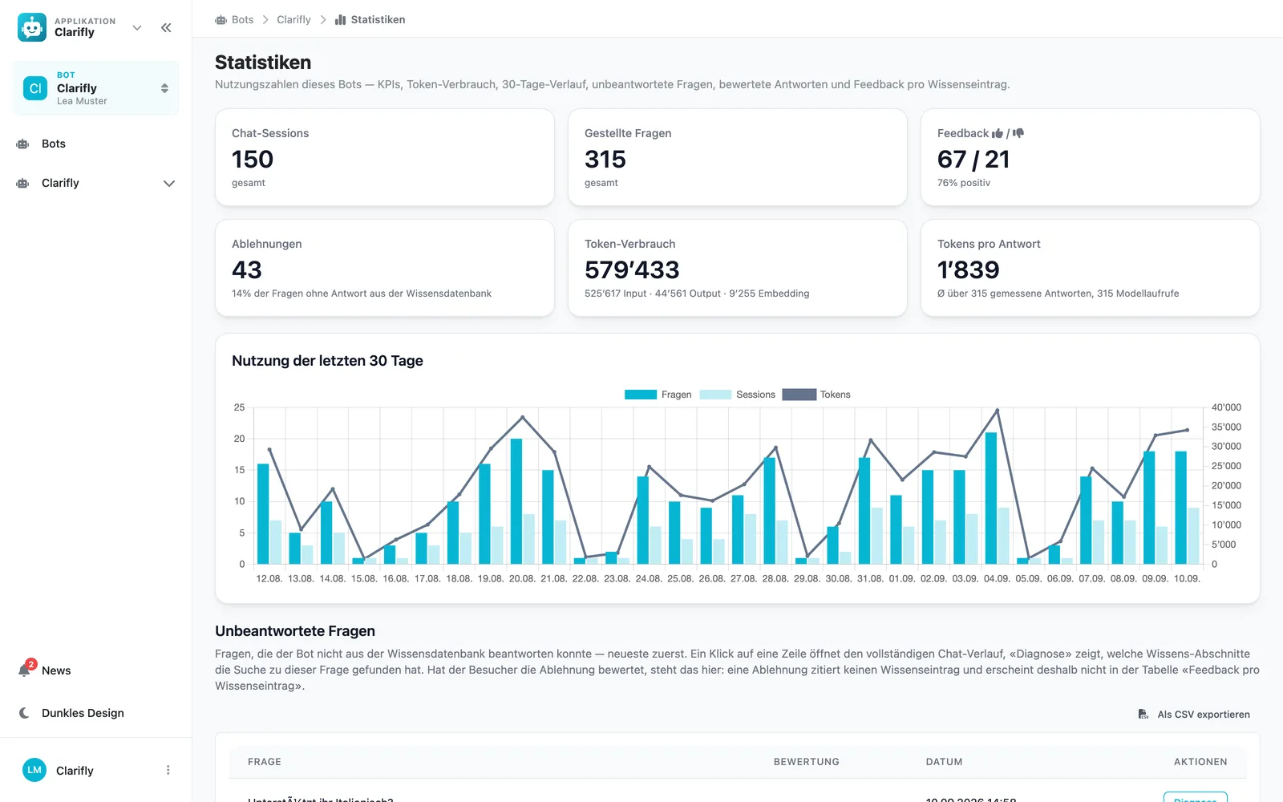Click the CSV export file icon

click(x=1143, y=714)
